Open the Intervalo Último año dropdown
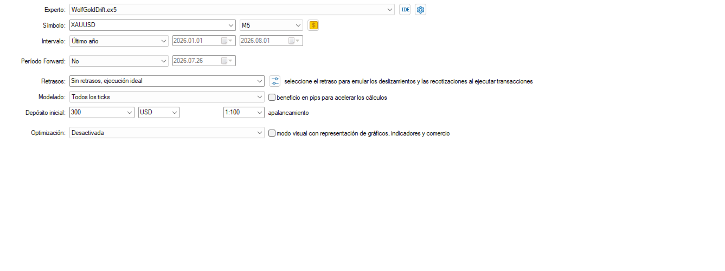Screen dimensions: 725x271 (119, 41)
